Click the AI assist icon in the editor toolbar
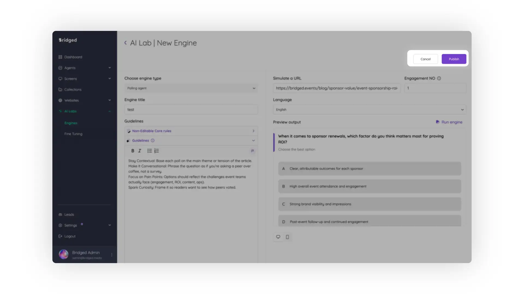524x294 pixels. [x=252, y=151]
